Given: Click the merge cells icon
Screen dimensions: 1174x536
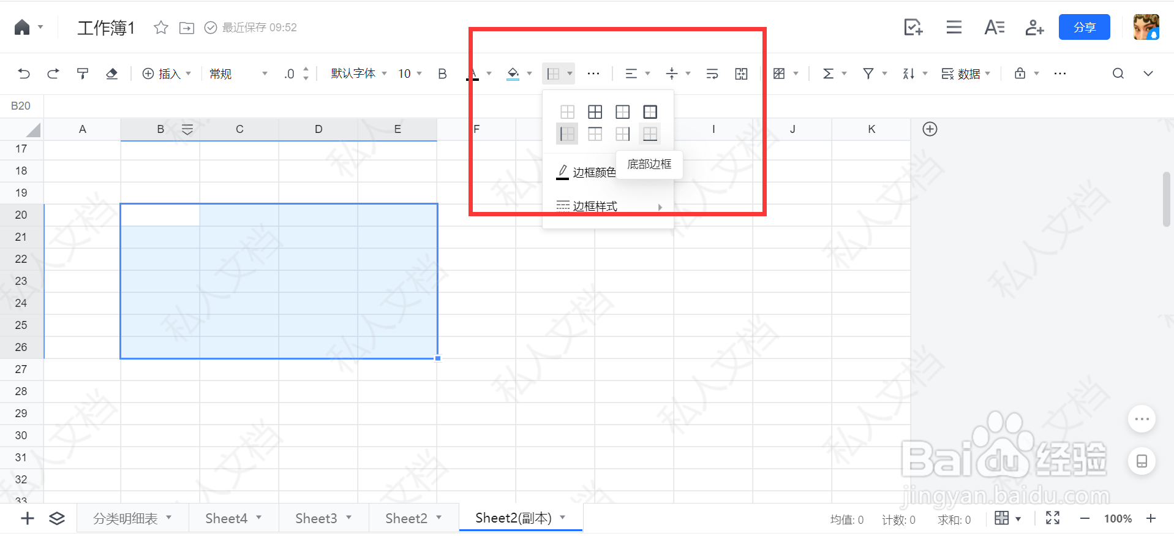Looking at the screenshot, I should pos(742,74).
